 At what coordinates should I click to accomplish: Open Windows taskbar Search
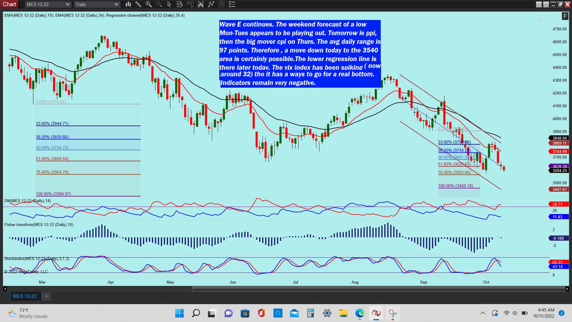click(x=196, y=313)
